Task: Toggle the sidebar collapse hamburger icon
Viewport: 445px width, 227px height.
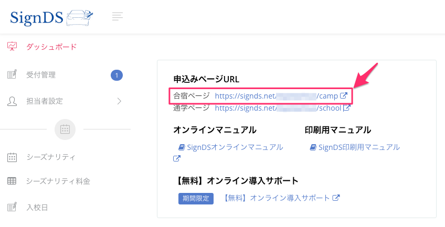Action: click(x=118, y=17)
